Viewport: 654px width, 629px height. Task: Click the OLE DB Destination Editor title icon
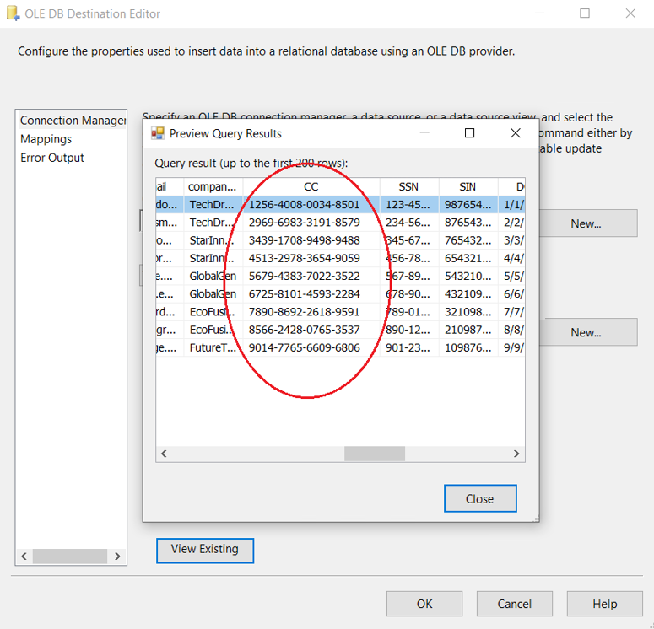[x=13, y=13]
